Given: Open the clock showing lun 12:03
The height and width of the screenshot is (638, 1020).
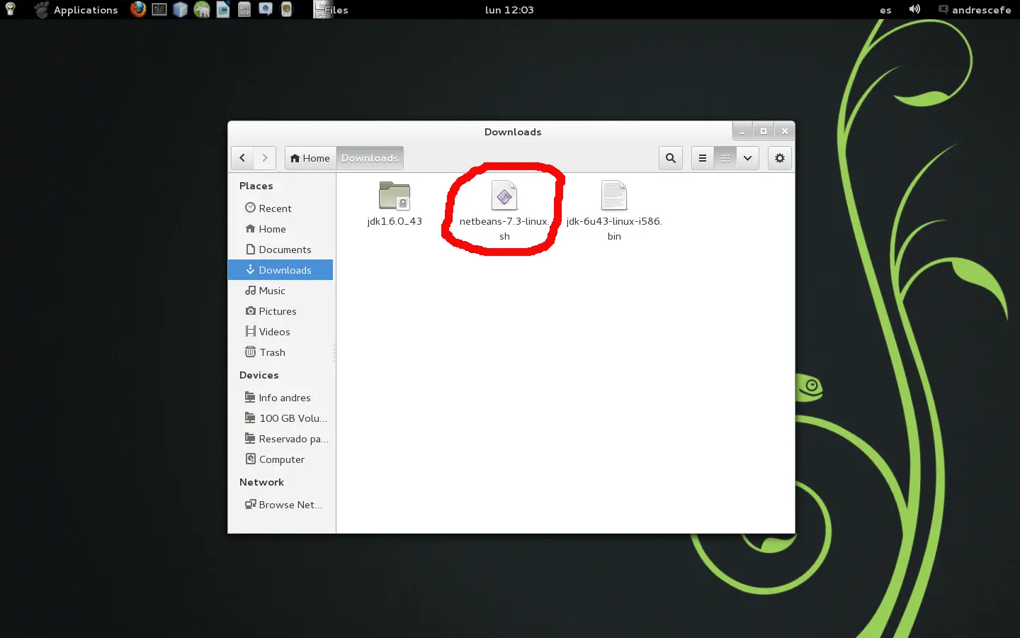Looking at the screenshot, I should coord(509,10).
